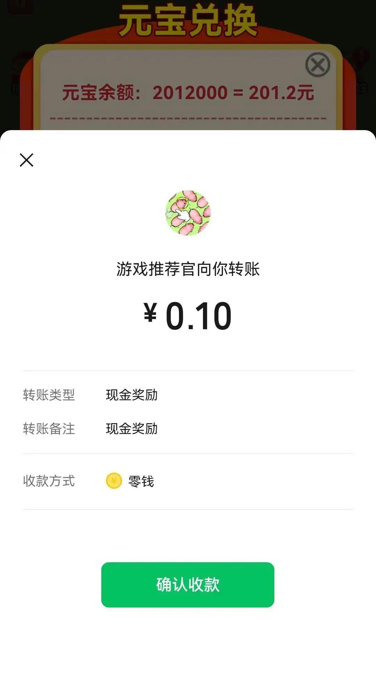The width and height of the screenshot is (376, 675).
Task: Open the 收款方式 row label
Action: tap(49, 481)
